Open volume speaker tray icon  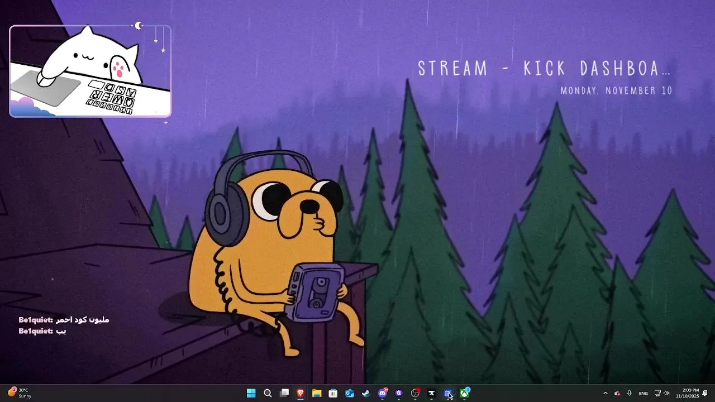coord(666,393)
